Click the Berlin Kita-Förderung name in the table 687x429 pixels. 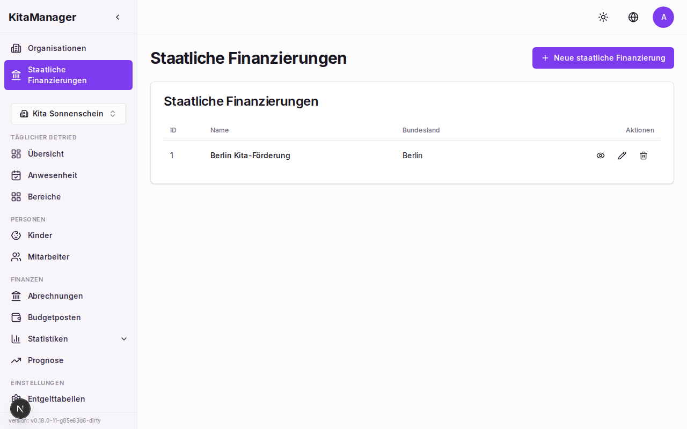coord(250,156)
